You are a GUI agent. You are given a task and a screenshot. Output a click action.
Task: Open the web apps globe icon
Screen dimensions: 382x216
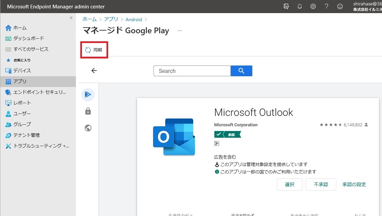pyautogui.click(x=88, y=128)
